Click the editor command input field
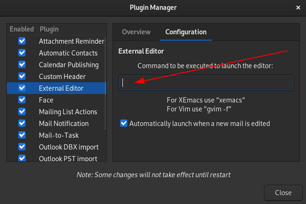This screenshot has width=306, height=204. [x=206, y=83]
